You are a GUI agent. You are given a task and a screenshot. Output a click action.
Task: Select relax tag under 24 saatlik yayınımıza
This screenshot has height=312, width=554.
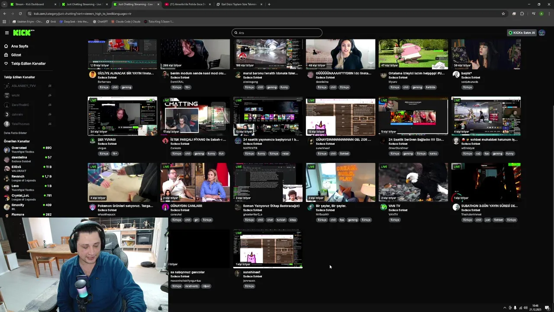(285, 153)
